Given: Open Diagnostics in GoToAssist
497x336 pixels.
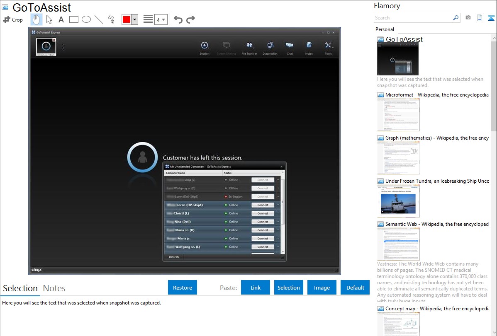Looking at the screenshot, I should tap(270, 48).
